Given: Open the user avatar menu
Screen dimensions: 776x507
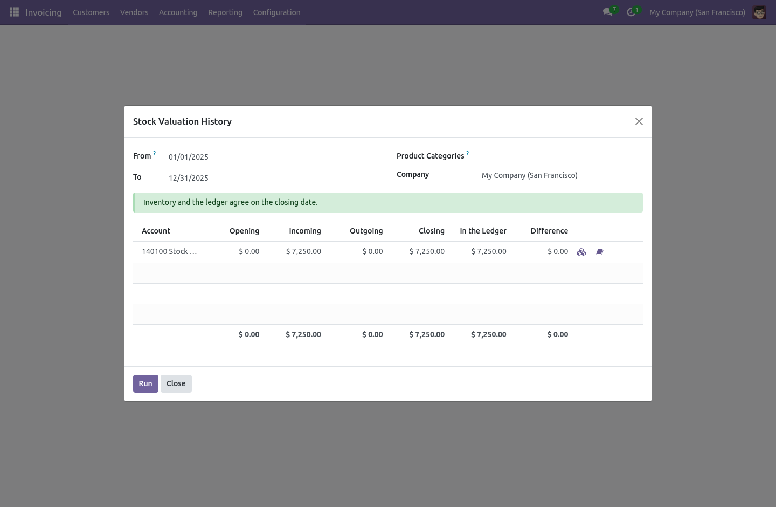Looking at the screenshot, I should tap(759, 12).
